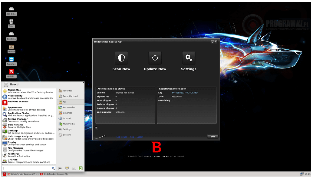Click the Update Now refresh icon

pos(155,58)
